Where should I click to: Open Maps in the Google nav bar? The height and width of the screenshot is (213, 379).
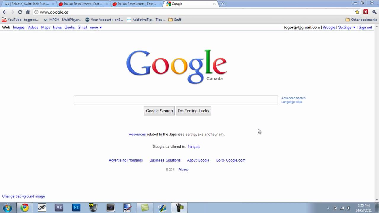coord(46,27)
